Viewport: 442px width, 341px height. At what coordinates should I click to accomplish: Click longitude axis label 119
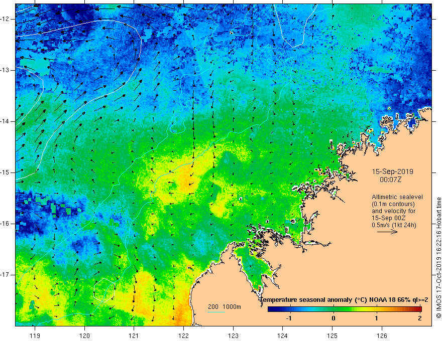[35, 335]
